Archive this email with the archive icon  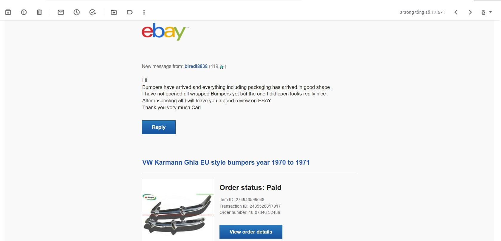8,12
